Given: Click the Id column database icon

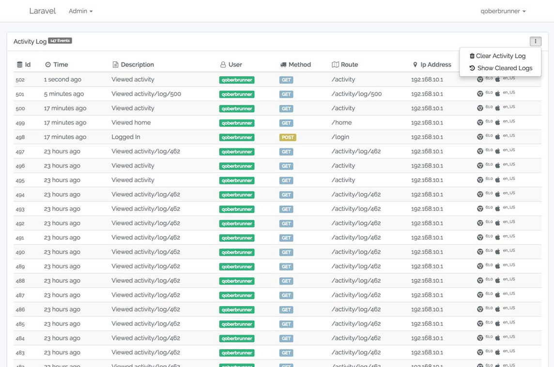Looking at the screenshot, I should [x=19, y=65].
